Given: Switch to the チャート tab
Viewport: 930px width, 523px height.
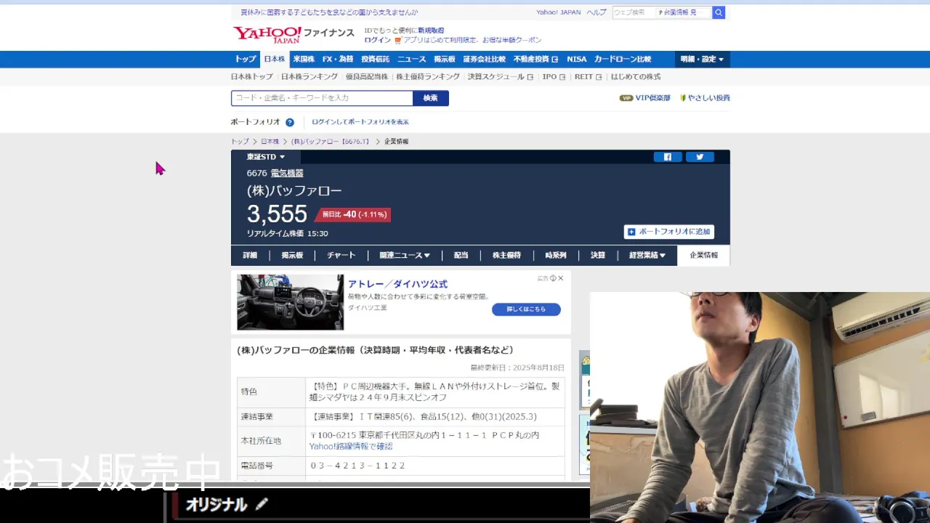Looking at the screenshot, I should pyautogui.click(x=341, y=256).
